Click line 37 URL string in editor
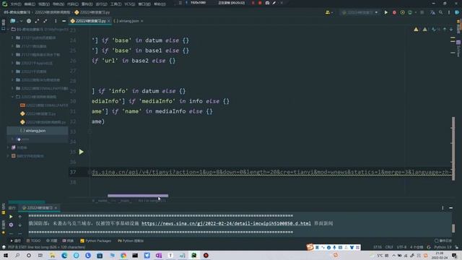The height and width of the screenshot is (260, 462). pyautogui.click(x=271, y=172)
